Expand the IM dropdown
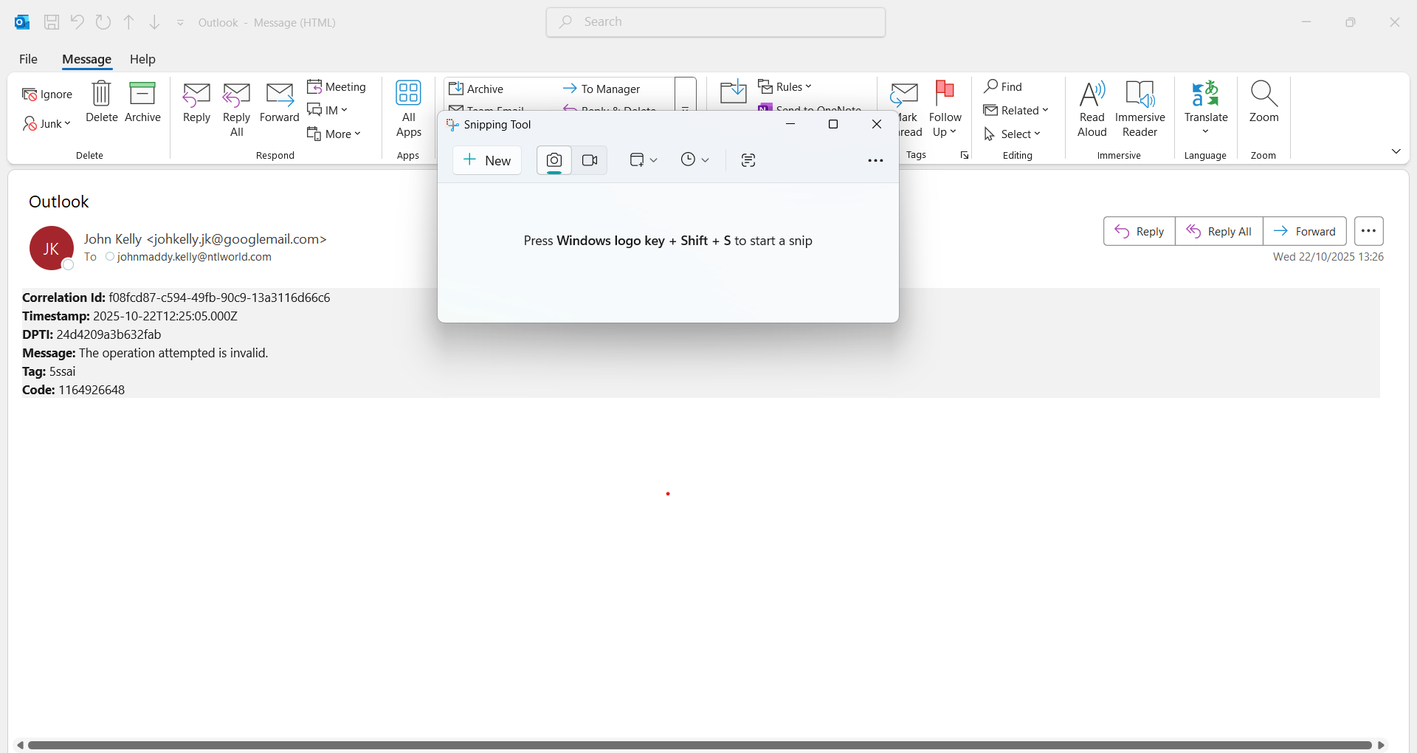This screenshot has width=1417, height=753. point(327,110)
